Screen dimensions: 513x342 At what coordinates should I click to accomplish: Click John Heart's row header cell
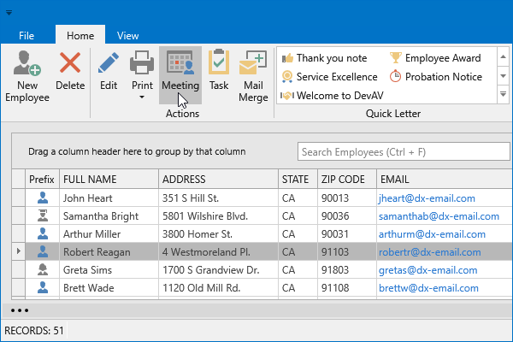[19, 198]
